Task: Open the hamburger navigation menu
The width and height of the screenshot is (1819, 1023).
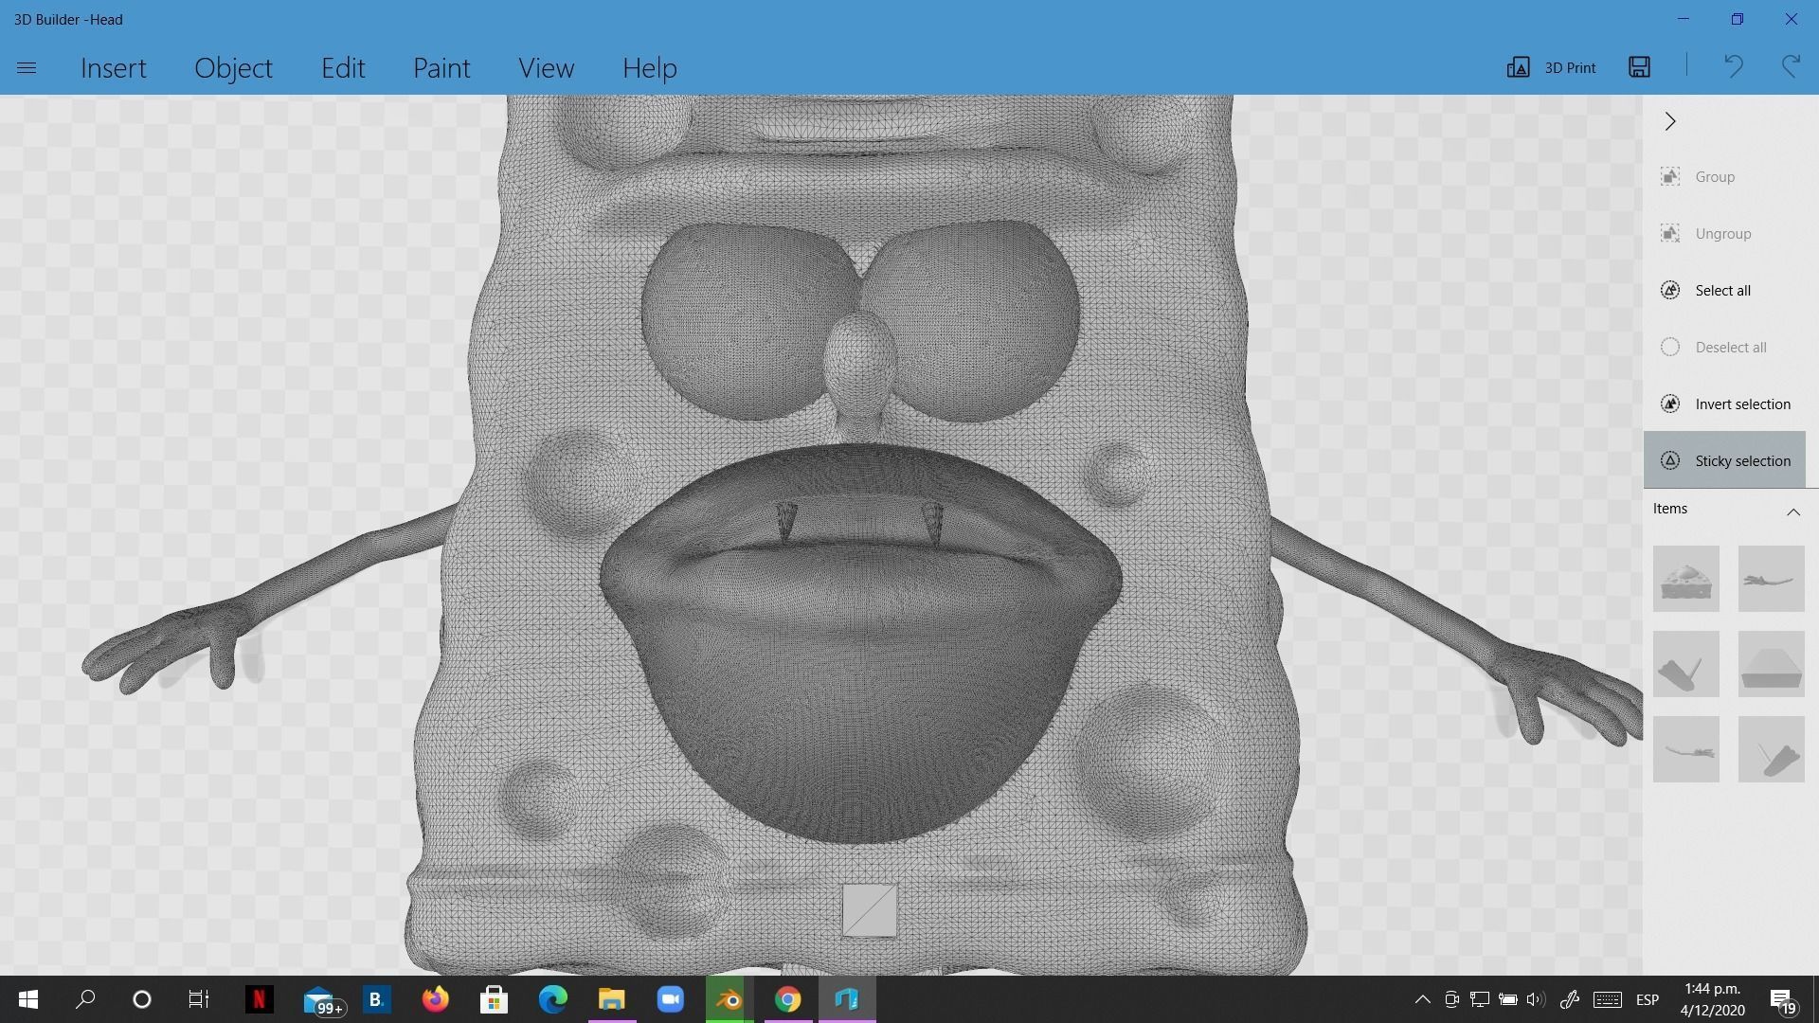Action: click(x=27, y=67)
